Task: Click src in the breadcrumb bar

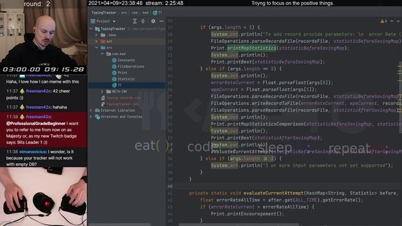Action: tap(124, 13)
